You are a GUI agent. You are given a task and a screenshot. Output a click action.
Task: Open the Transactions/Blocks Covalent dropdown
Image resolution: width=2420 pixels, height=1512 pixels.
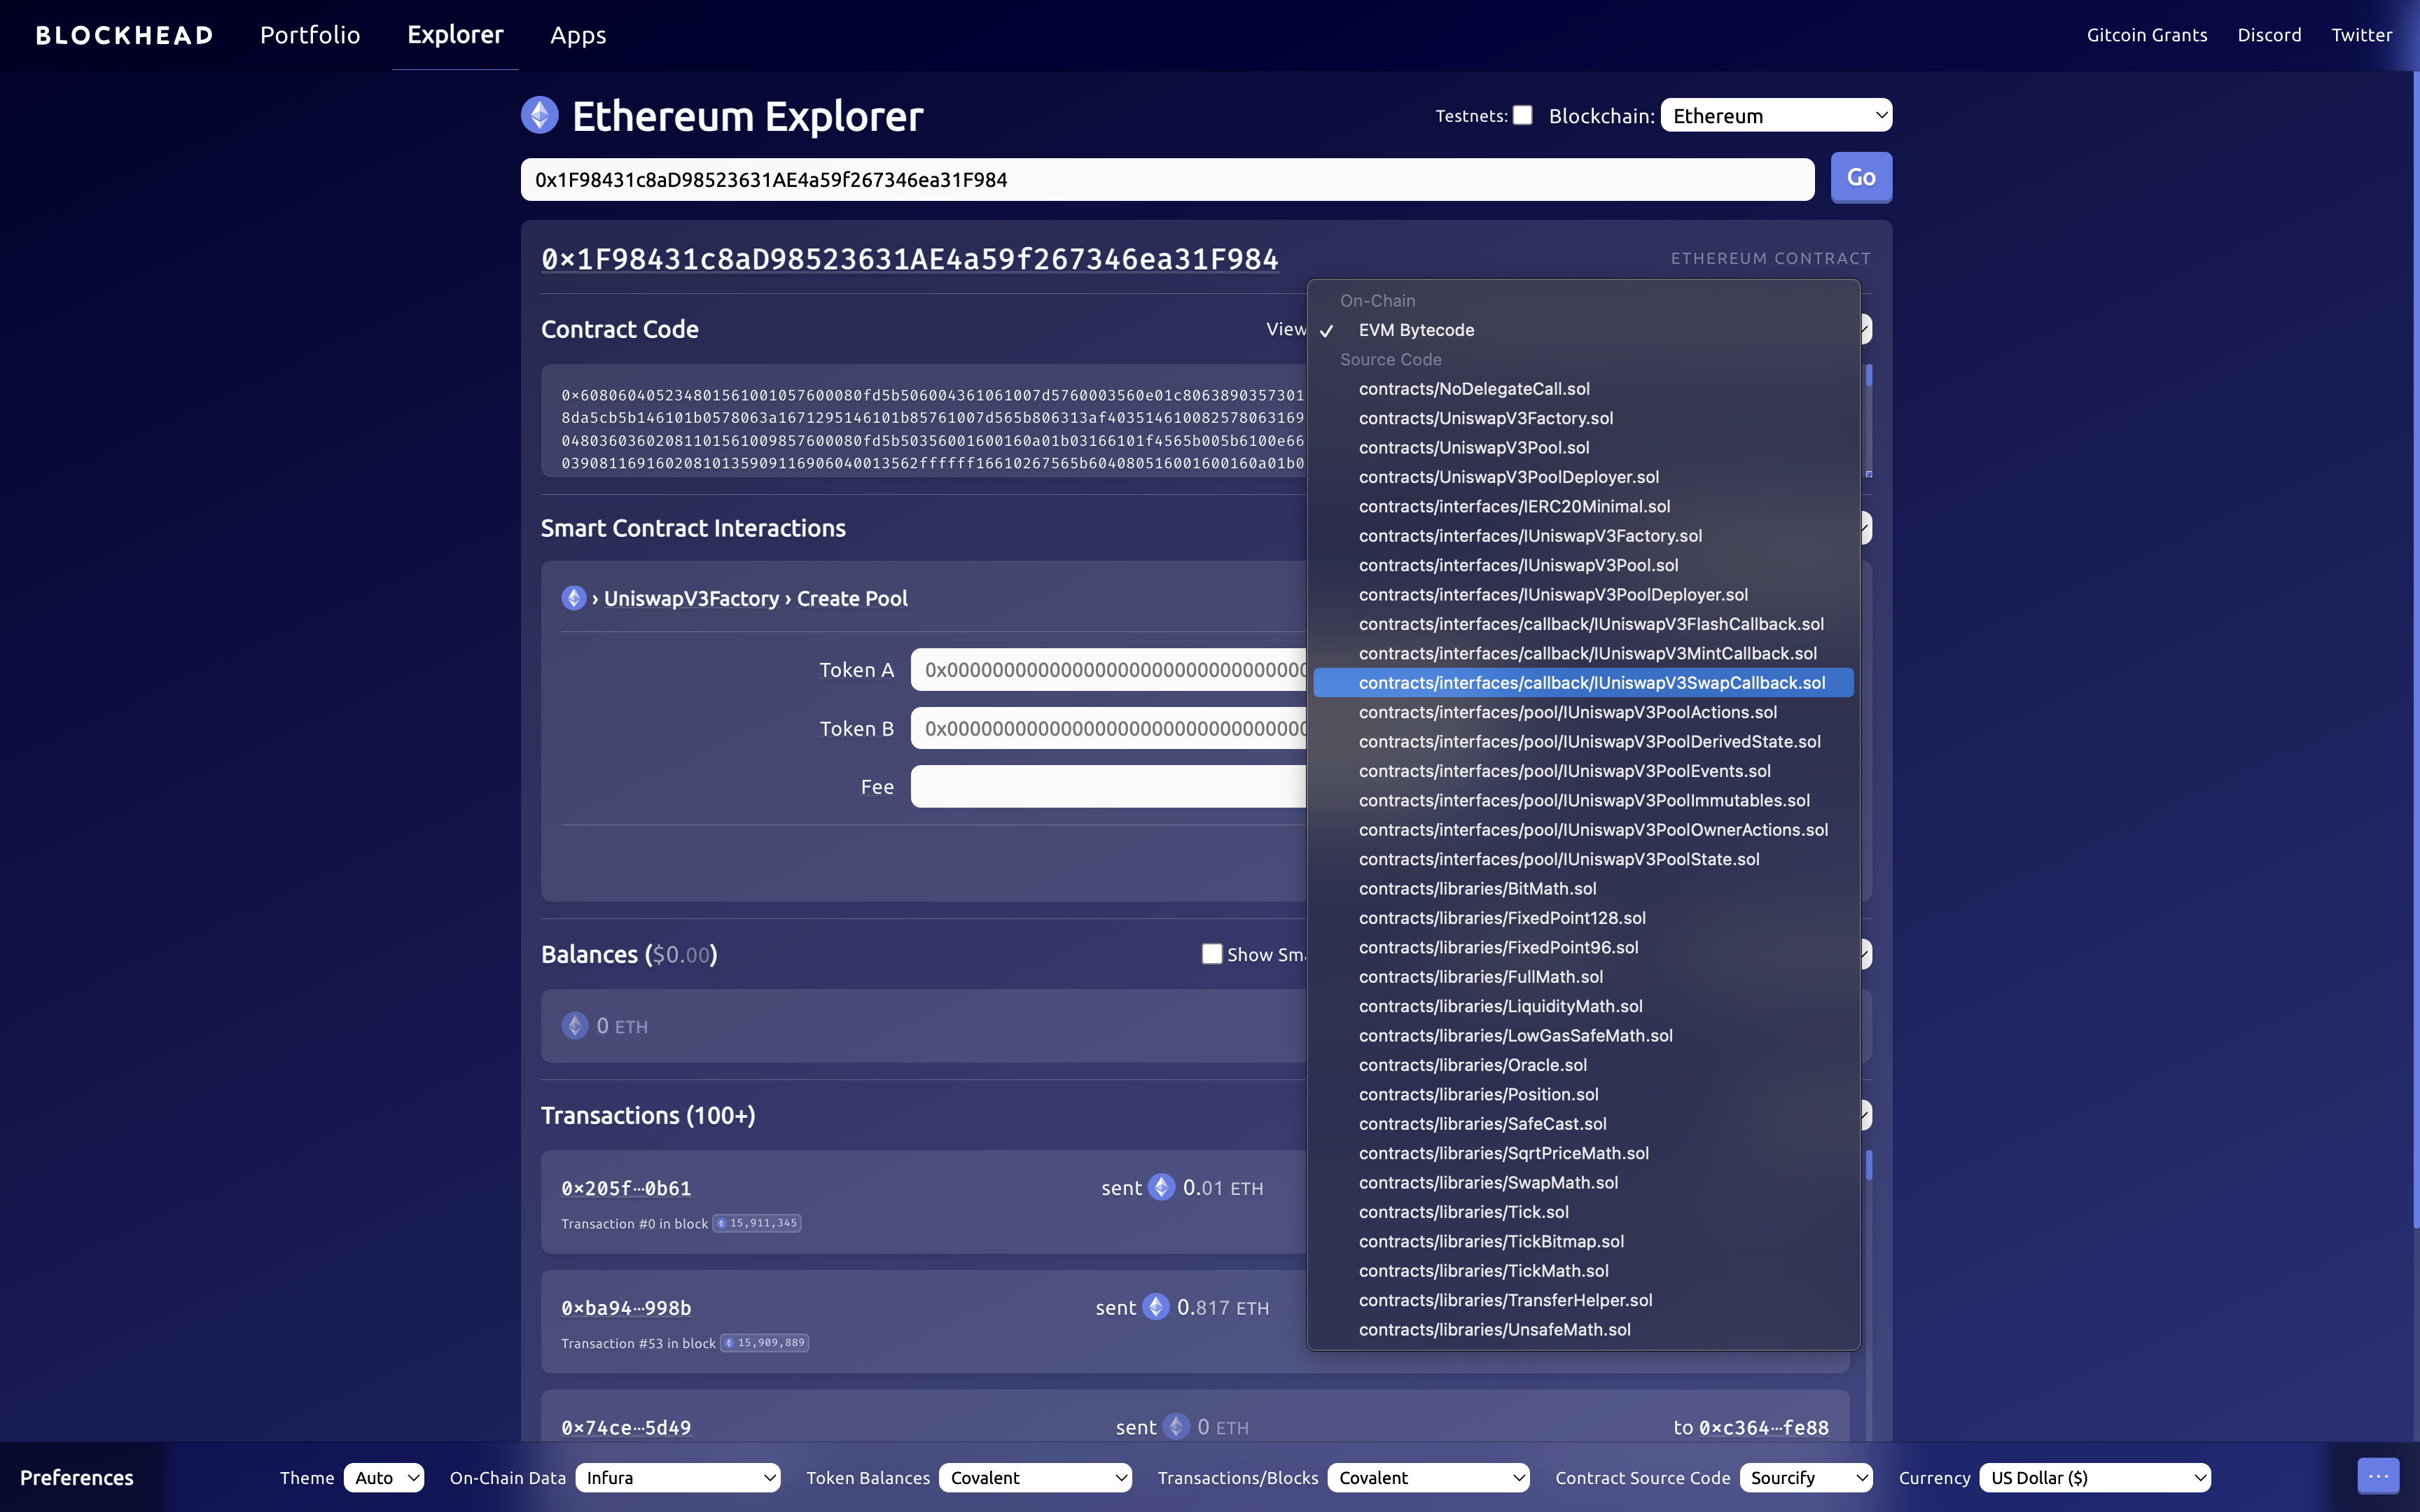coord(1428,1477)
